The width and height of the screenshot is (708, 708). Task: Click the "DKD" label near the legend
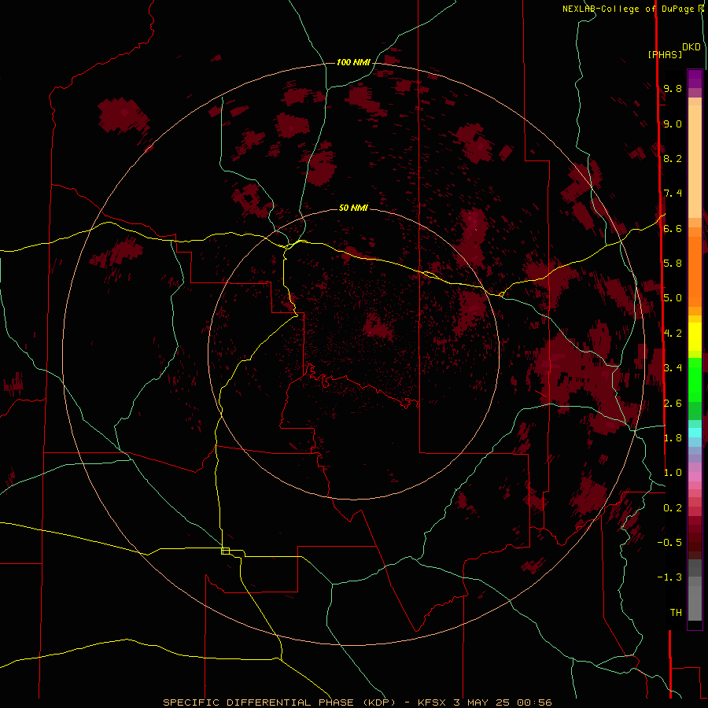[691, 47]
